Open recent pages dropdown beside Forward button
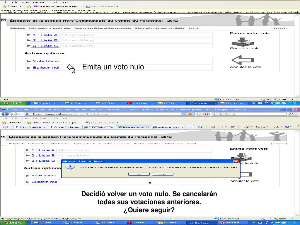 [x=20, y=114]
